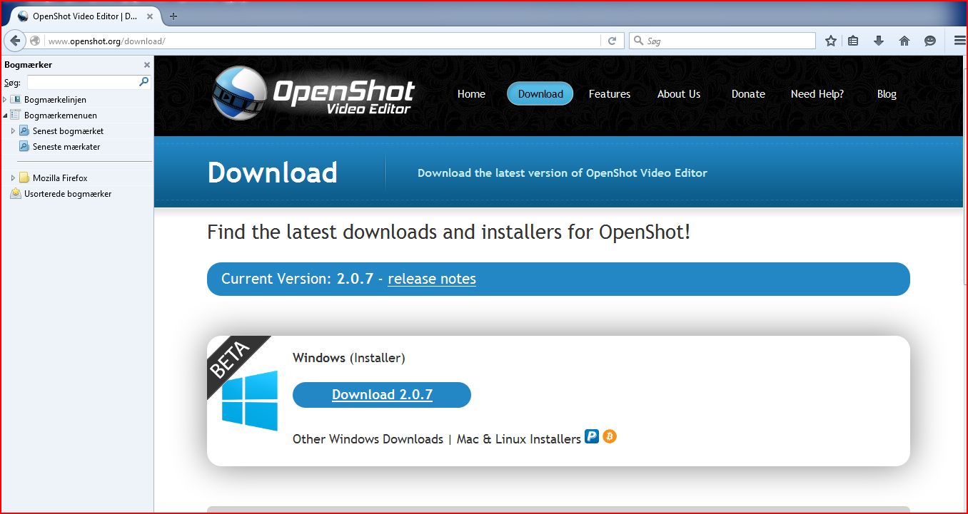Click the Download 2.0.7 button
Screen dimensions: 968x514
tap(382, 395)
